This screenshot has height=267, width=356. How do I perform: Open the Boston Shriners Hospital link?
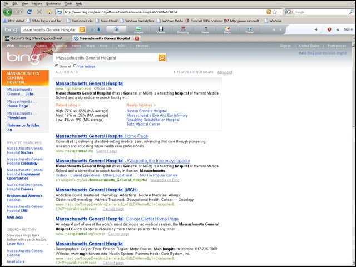[x=146, y=111]
